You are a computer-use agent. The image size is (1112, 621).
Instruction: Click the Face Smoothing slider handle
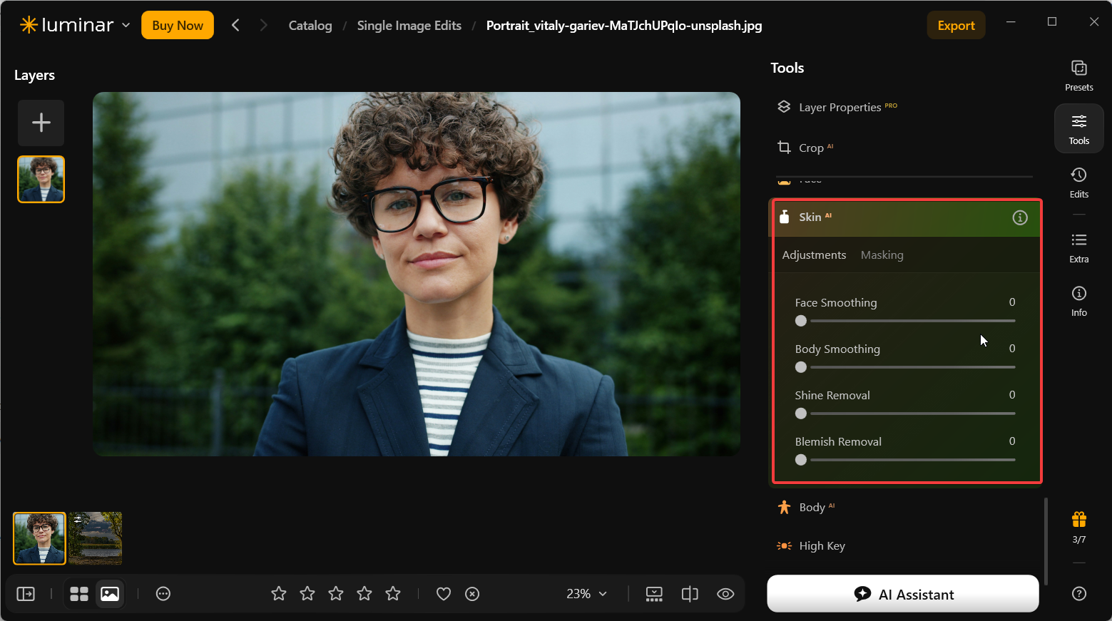coord(801,321)
